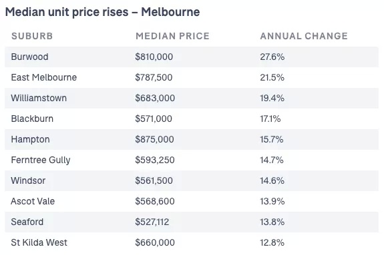Select the Ferntree Gully row label
This screenshot has height=255, width=384.
point(41,160)
